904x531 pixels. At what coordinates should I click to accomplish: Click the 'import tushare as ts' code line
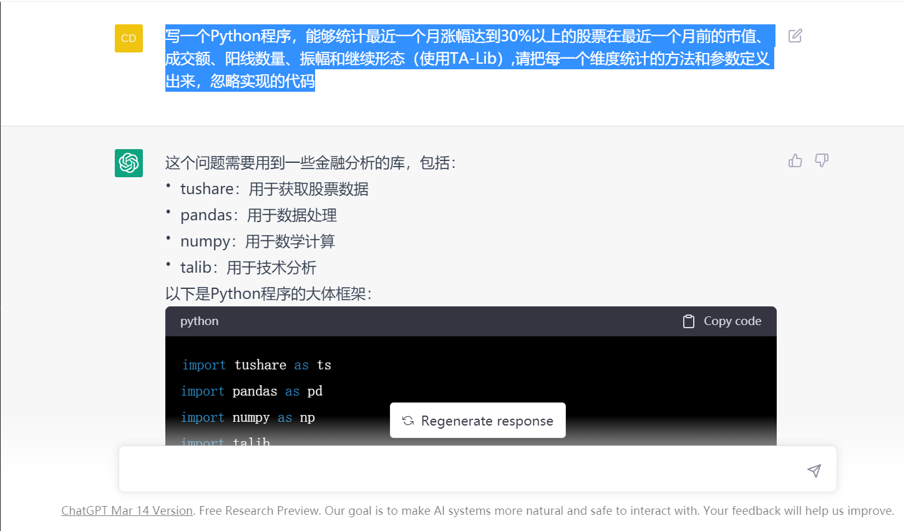point(256,365)
